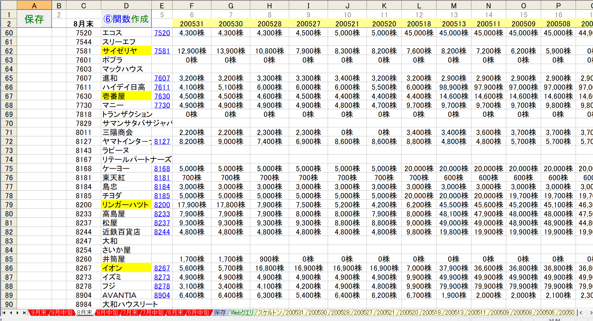This screenshot has width=593, height=321.
Task: Select the スリーエフ name cell
Action: (126, 42)
